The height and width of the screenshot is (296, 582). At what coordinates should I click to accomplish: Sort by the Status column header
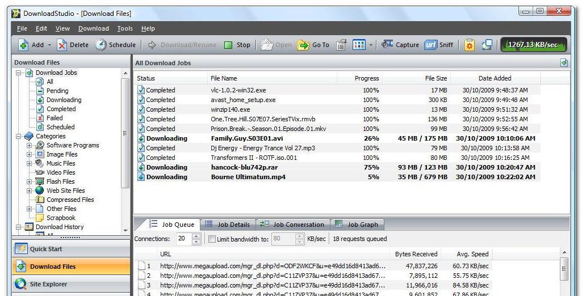(x=170, y=78)
